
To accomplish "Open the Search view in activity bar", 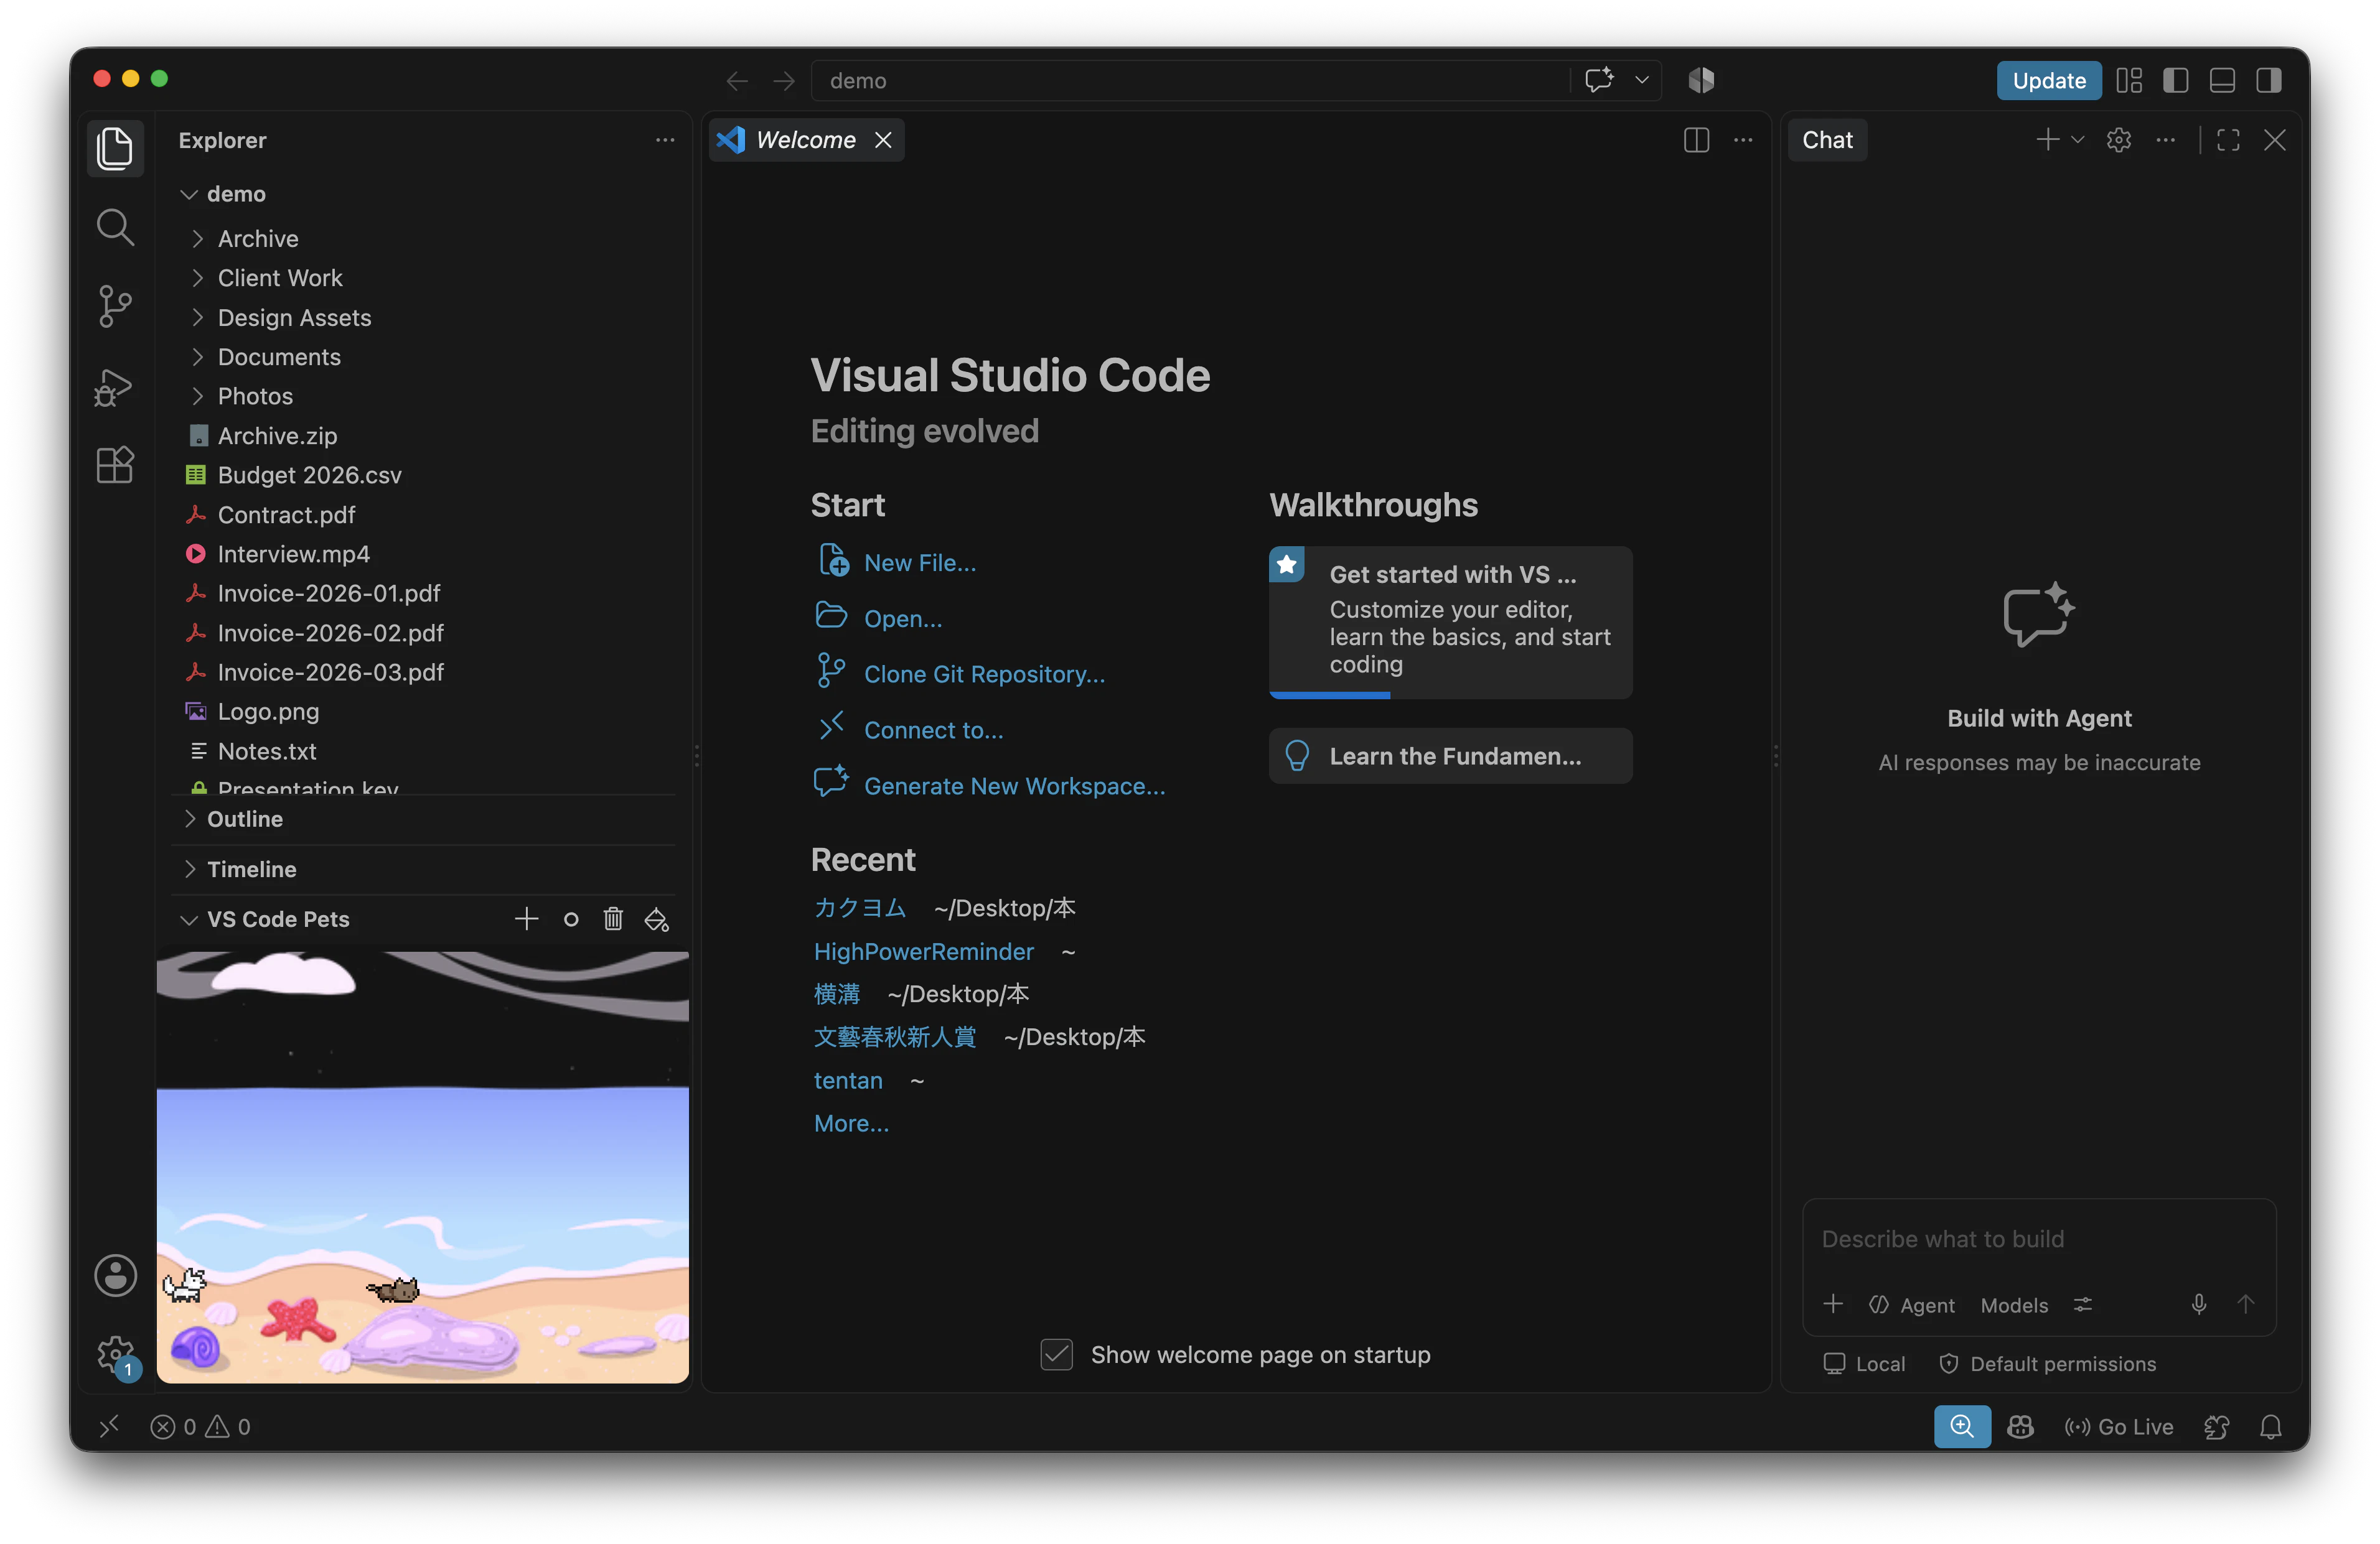I will (115, 228).
